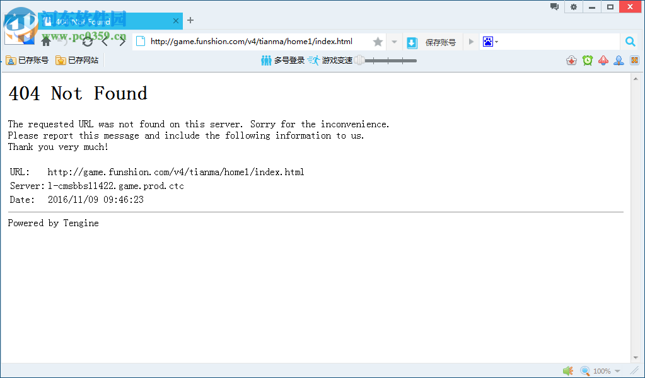This screenshot has height=378, width=645.
Task: Open the 已存网站 saved websites folder
Action: point(77,60)
